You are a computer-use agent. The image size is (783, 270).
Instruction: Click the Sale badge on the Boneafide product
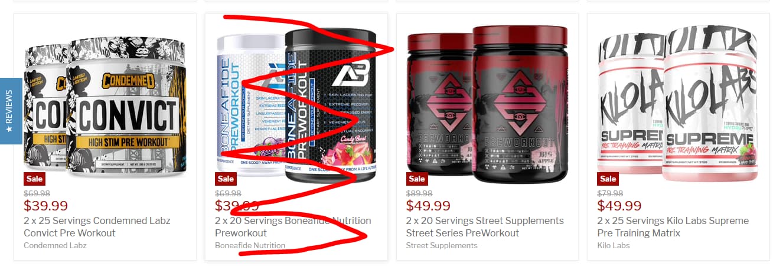point(226,179)
